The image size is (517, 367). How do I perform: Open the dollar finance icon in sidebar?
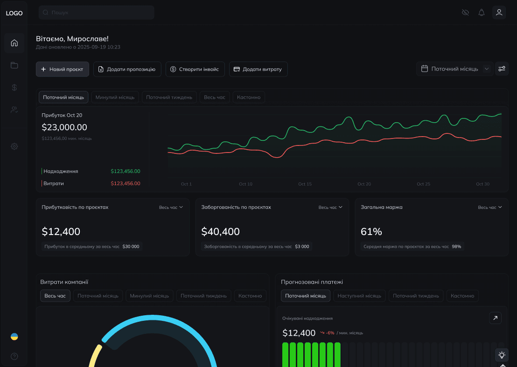tap(14, 87)
